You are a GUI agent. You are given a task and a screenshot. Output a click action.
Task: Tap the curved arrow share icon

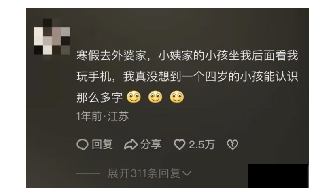click(131, 144)
